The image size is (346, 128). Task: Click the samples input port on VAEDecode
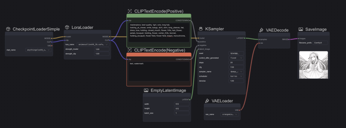259,39
